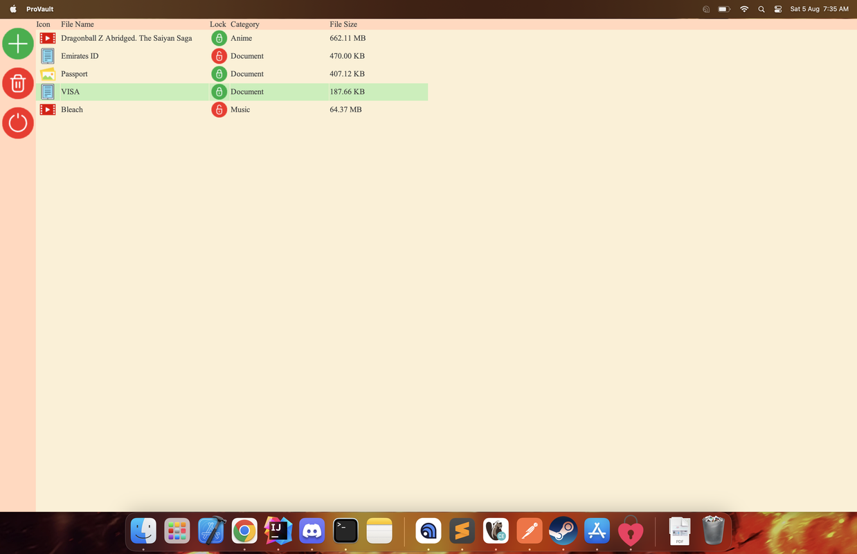Open Google Chrome from the dock
Image resolution: width=857 pixels, height=554 pixels.
(x=244, y=531)
